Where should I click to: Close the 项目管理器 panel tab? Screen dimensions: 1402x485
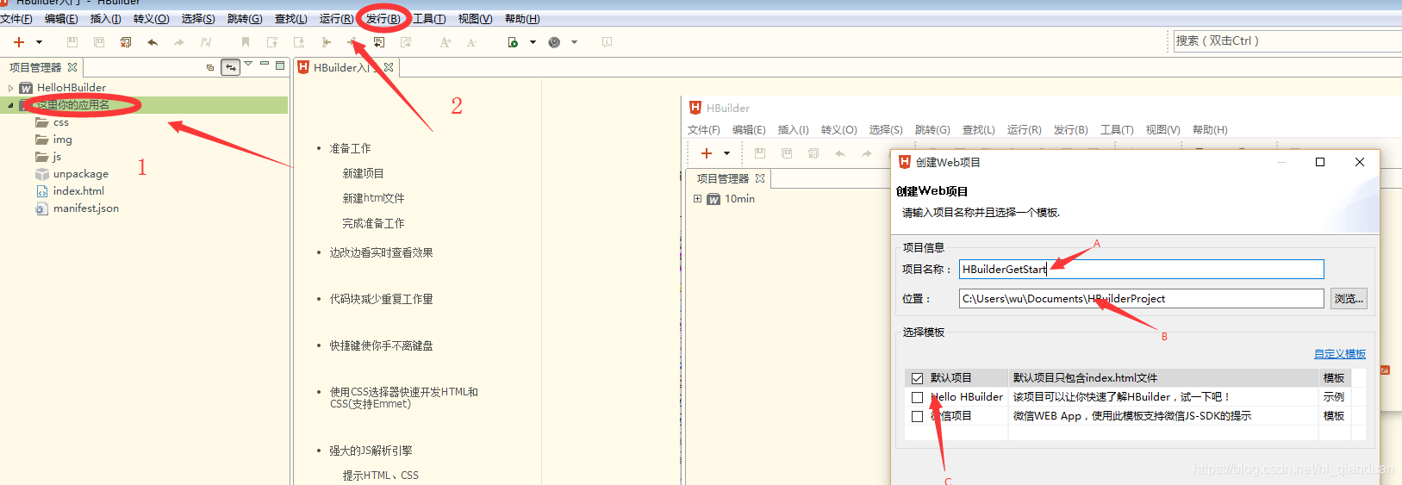(x=72, y=67)
